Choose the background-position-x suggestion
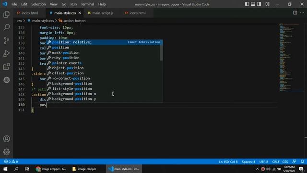This screenshot has width=307, height=173. (x=105, y=94)
